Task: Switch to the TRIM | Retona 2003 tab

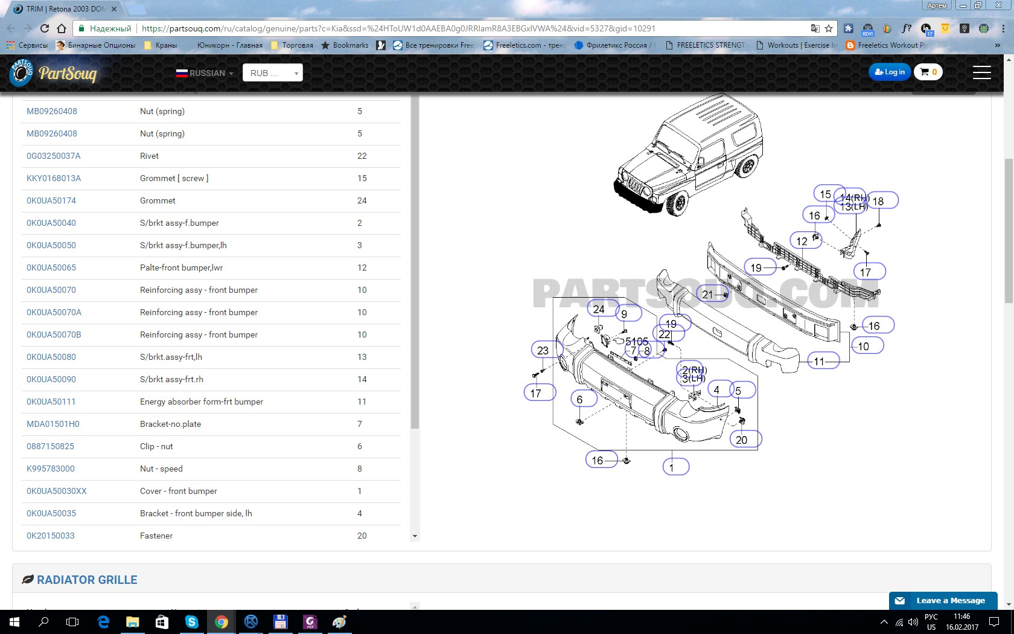Action: (65, 9)
